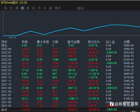Screen dimensions: 140x112
Task: Select the 2021.09 month row
Action: (x=68, y=88)
